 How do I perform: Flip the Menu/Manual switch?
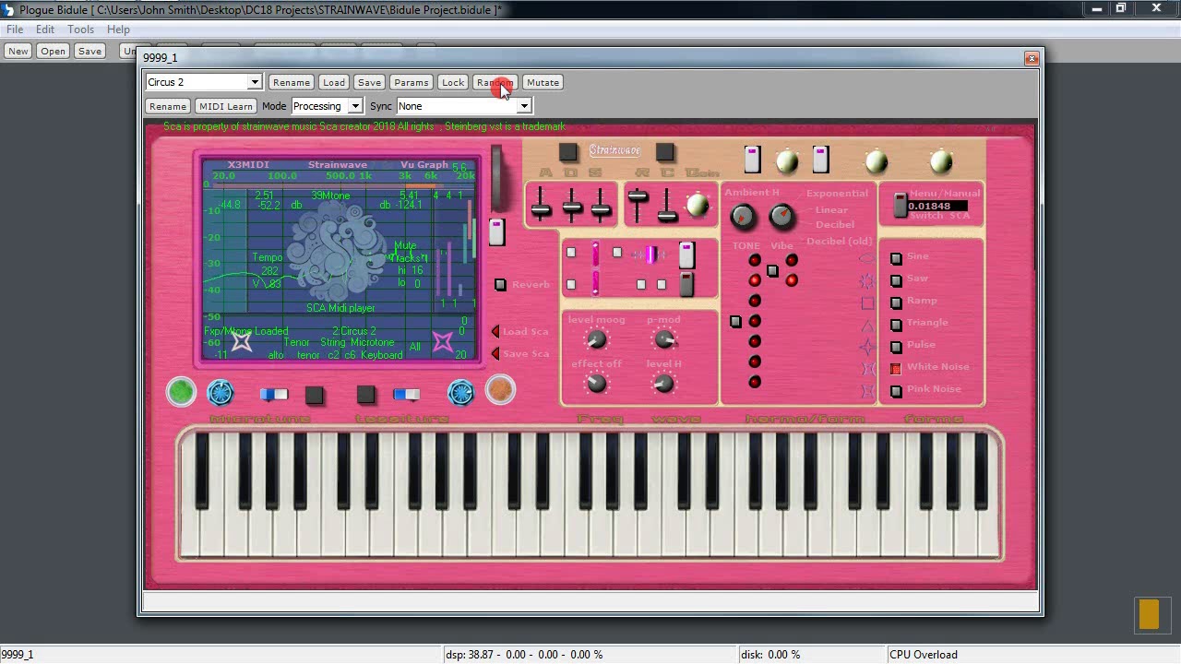pos(901,206)
